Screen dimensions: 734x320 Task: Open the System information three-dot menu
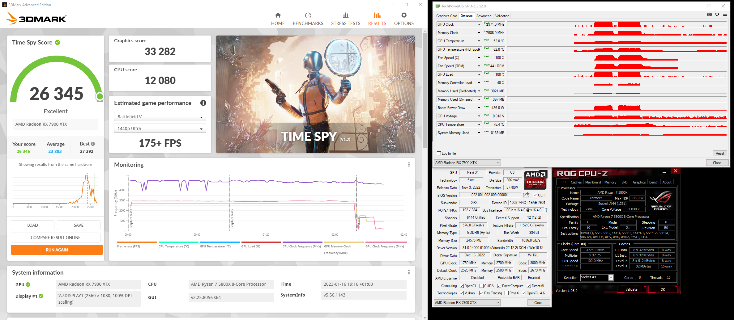[409, 272]
